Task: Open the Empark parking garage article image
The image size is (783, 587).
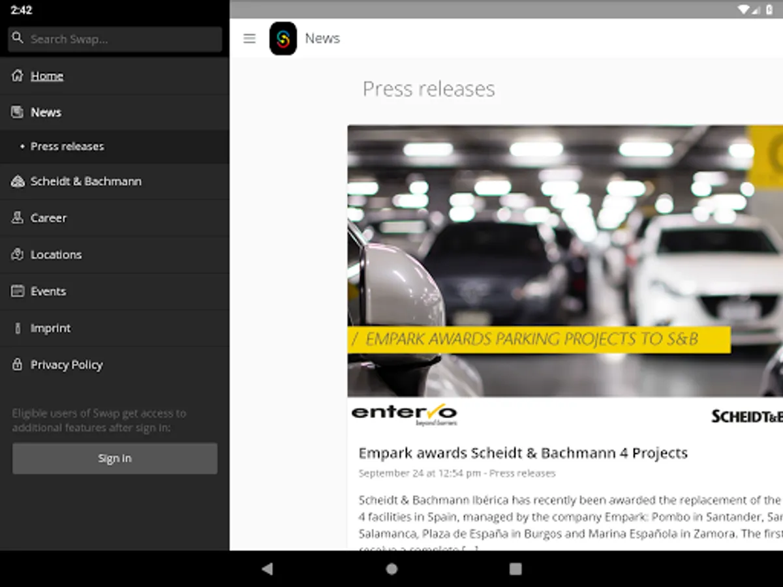Action: tap(565, 261)
